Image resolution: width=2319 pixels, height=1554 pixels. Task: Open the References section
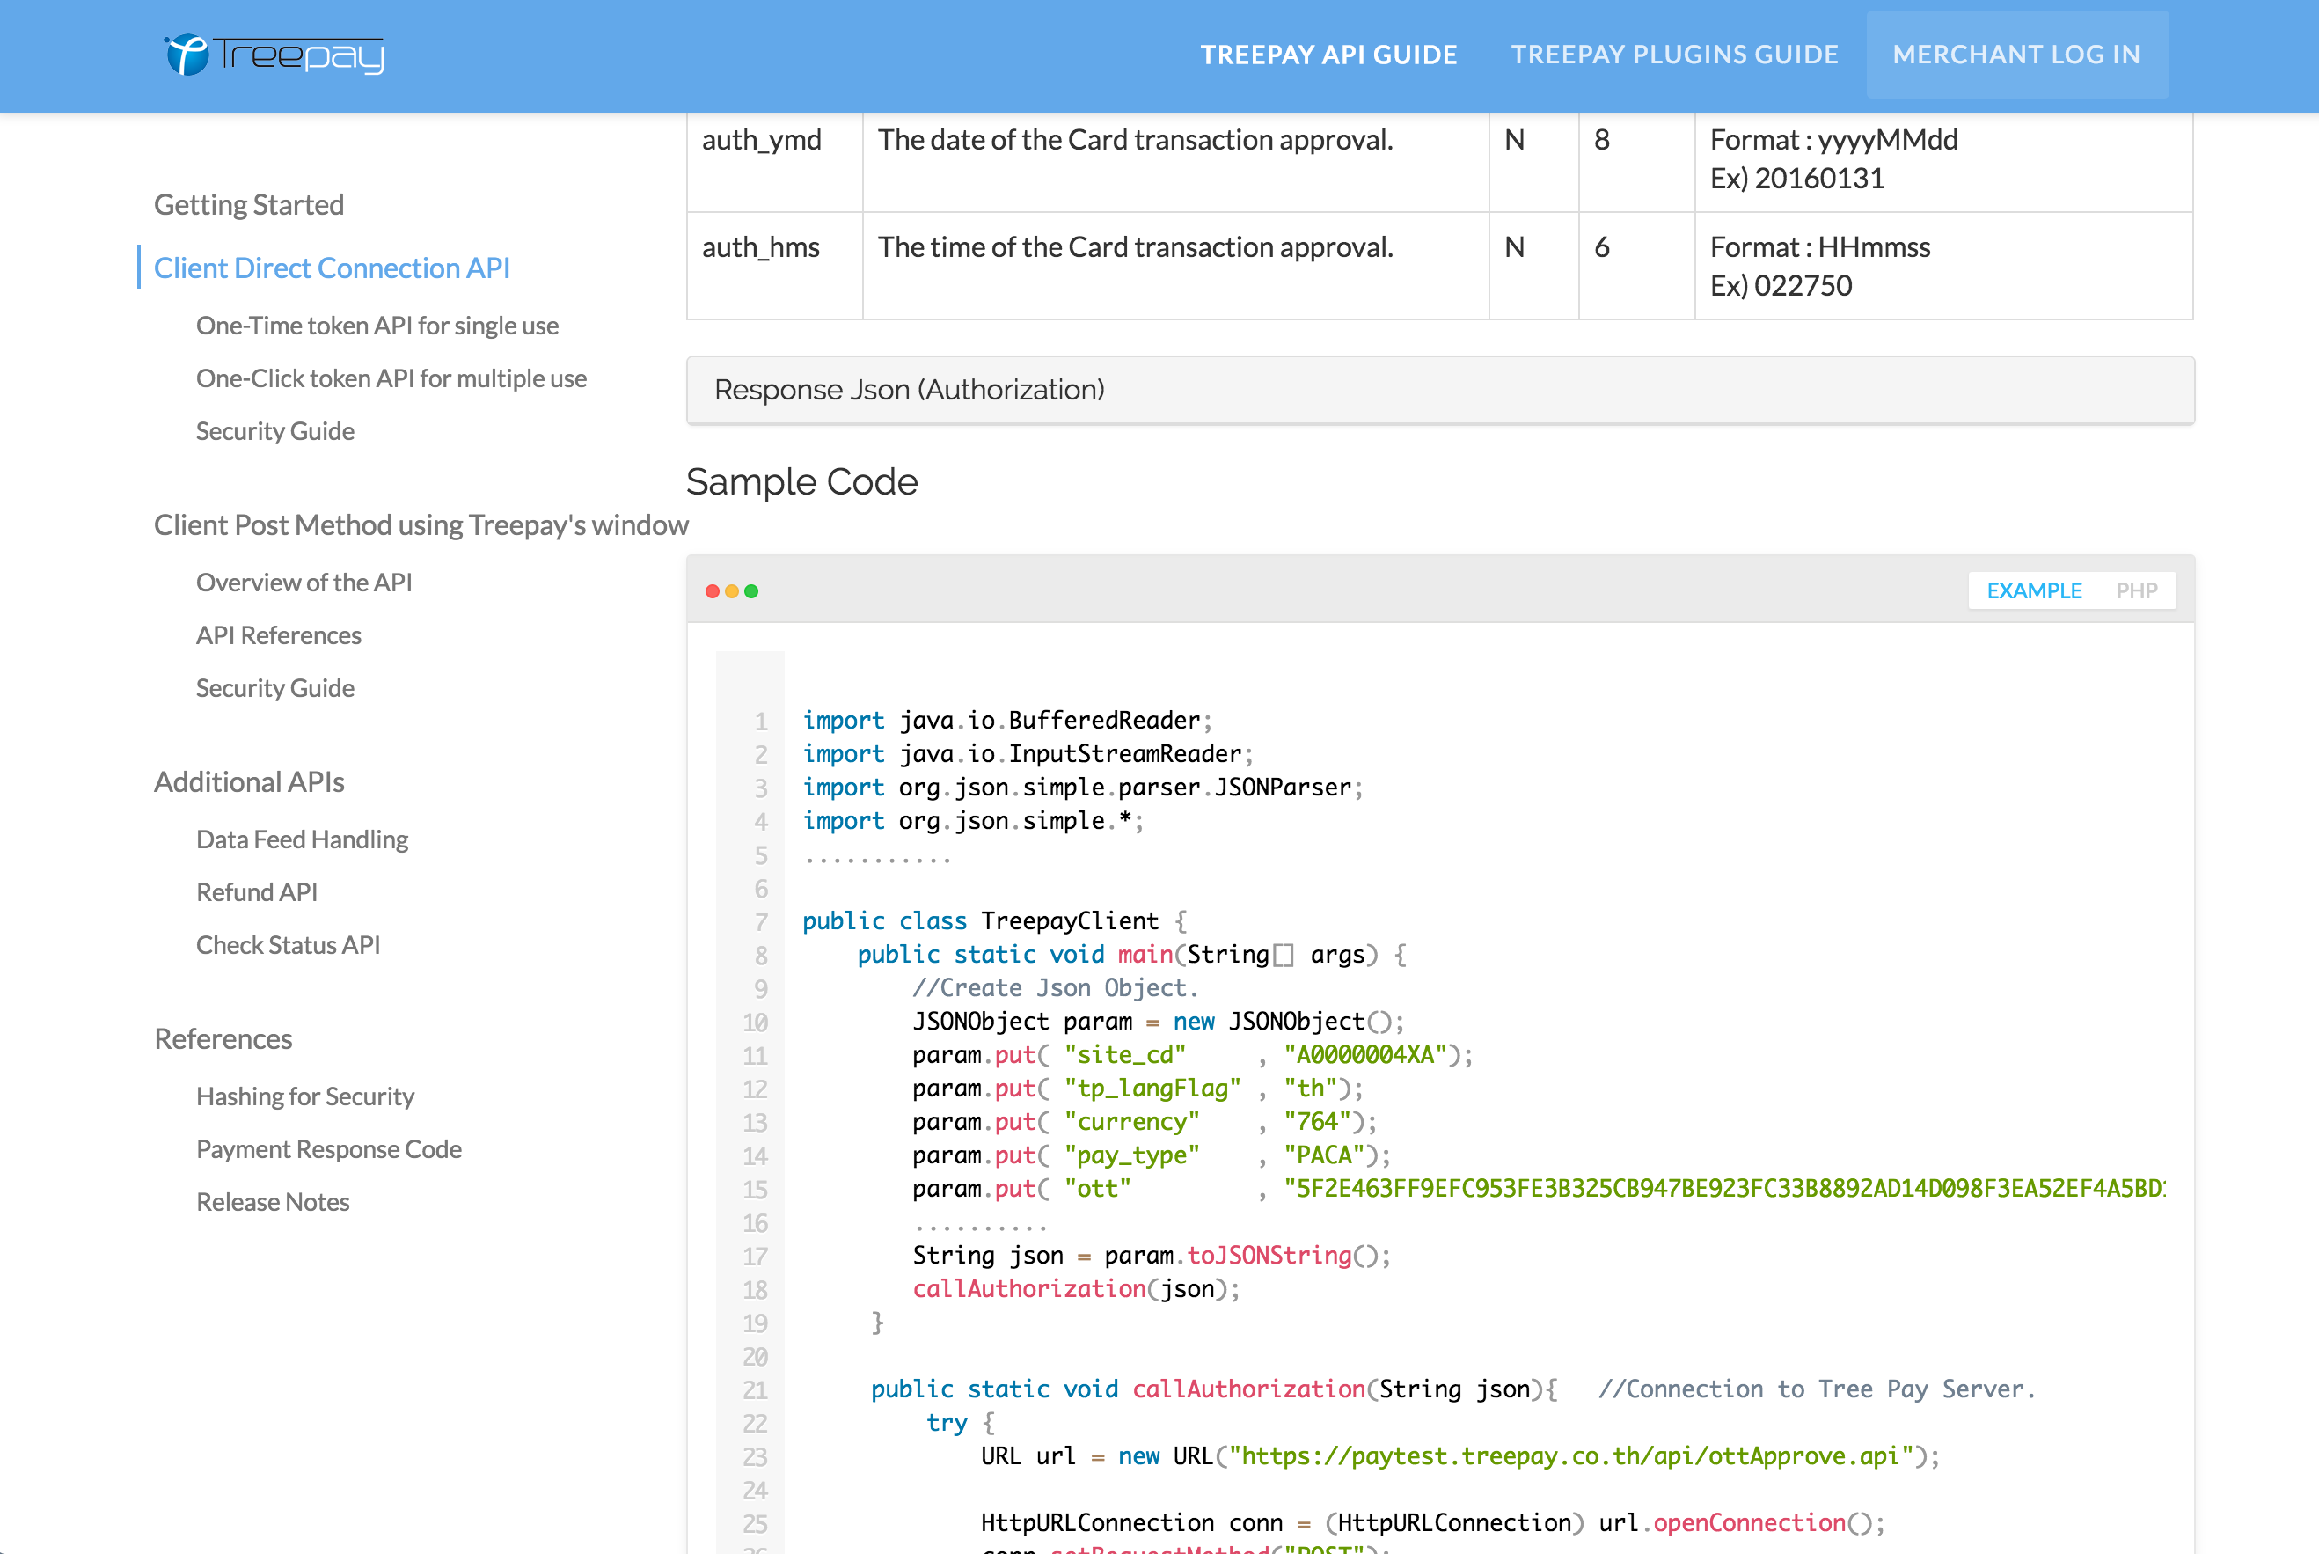223,1037
